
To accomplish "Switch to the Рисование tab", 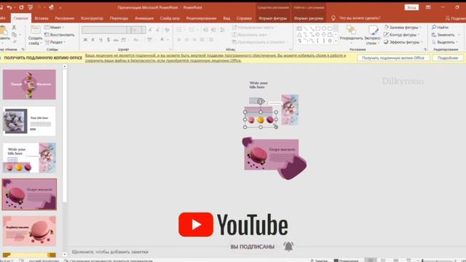I will [64, 18].
